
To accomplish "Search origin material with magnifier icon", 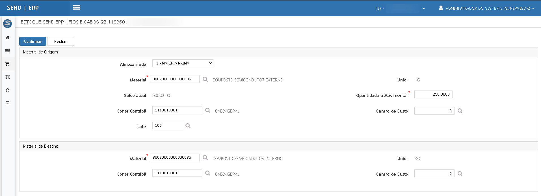I will click(x=205, y=79).
